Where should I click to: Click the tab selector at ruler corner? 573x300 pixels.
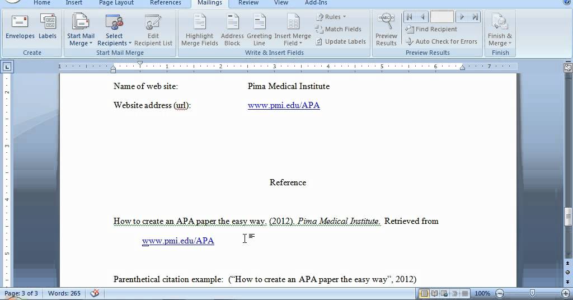pyautogui.click(x=7, y=67)
